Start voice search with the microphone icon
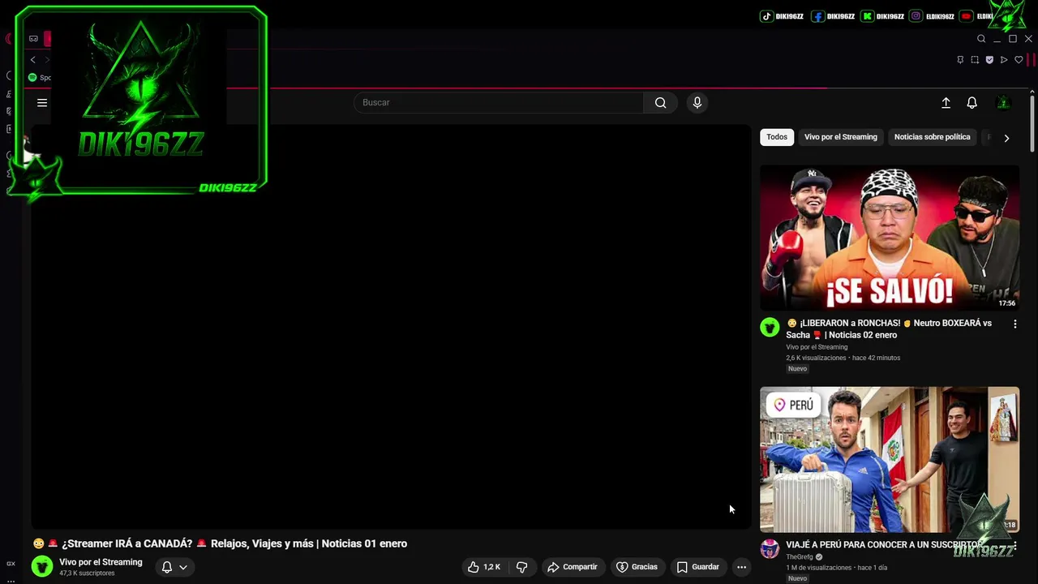This screenshot has width=1038, height=584. [697, 103]
